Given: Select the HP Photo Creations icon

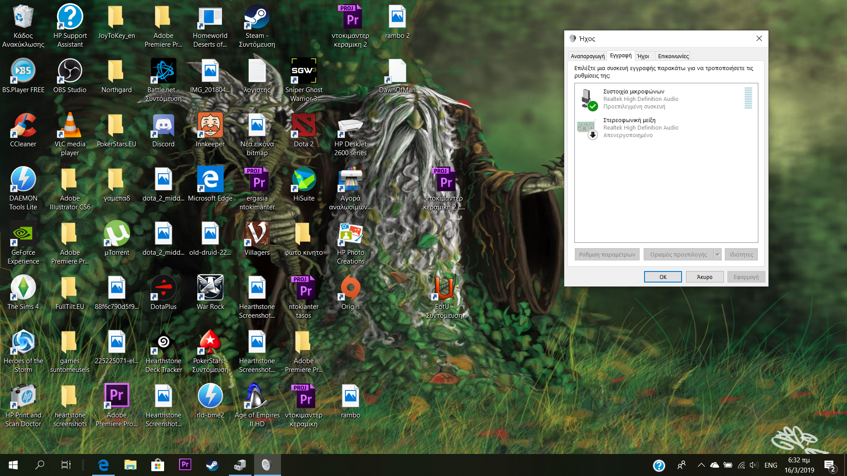Looking at the screenshot, I should coord(350,243).
